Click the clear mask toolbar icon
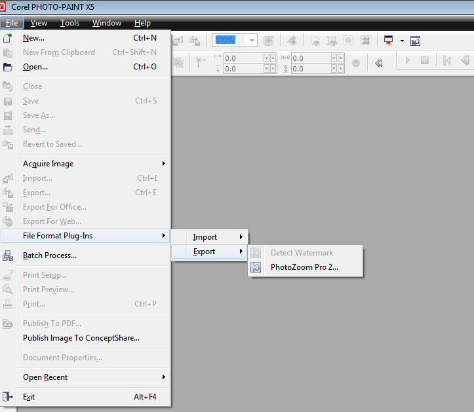The image size is (474, 412). (x=349, y=41)
